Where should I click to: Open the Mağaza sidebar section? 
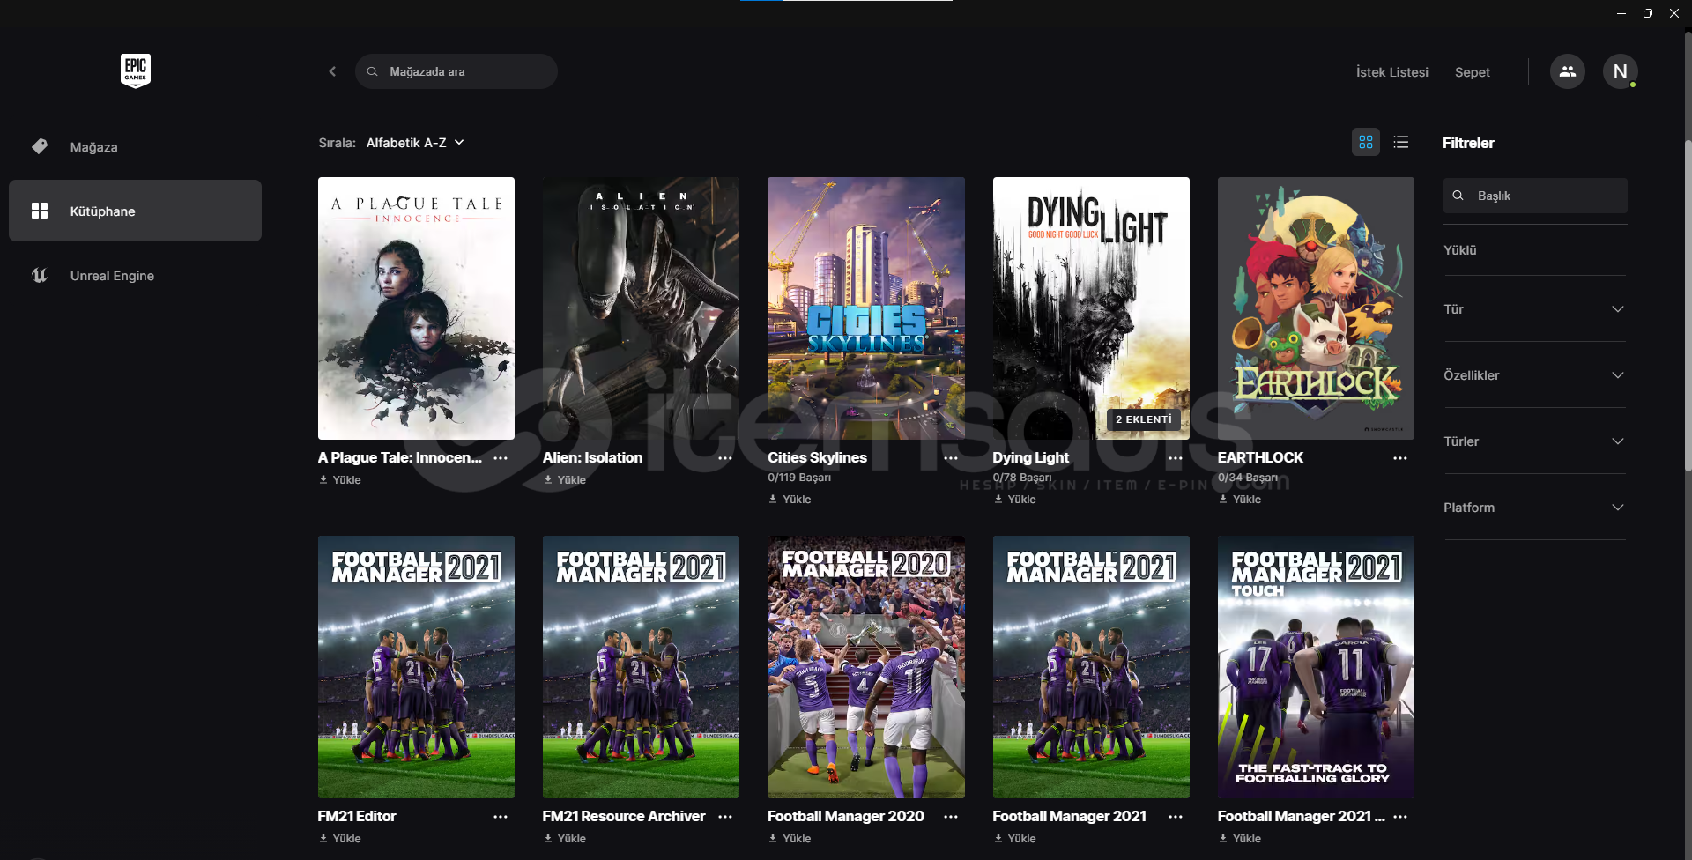(x=135, y=146)
